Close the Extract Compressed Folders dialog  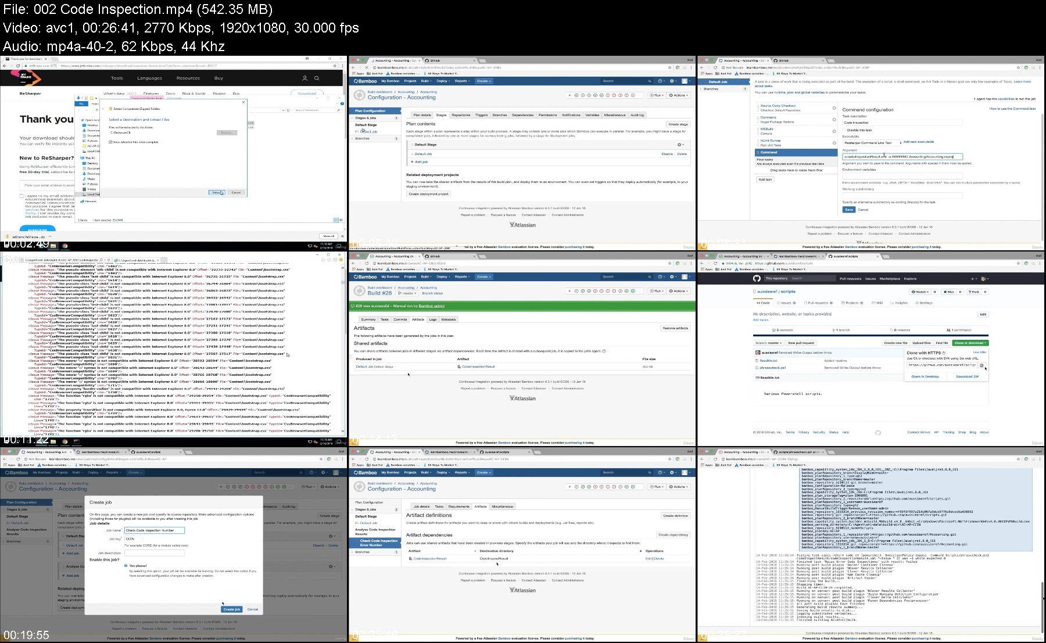click(x=244, y=102)
